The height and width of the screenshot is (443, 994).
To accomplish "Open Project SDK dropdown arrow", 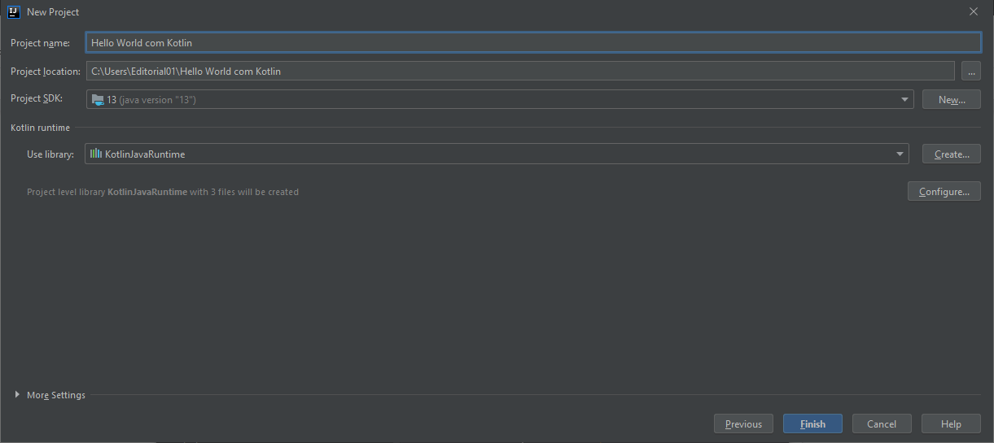I will [904, 100].
